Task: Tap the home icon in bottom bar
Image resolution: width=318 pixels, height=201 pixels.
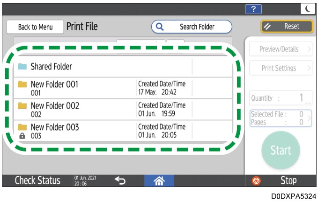Action: (160, 180)
